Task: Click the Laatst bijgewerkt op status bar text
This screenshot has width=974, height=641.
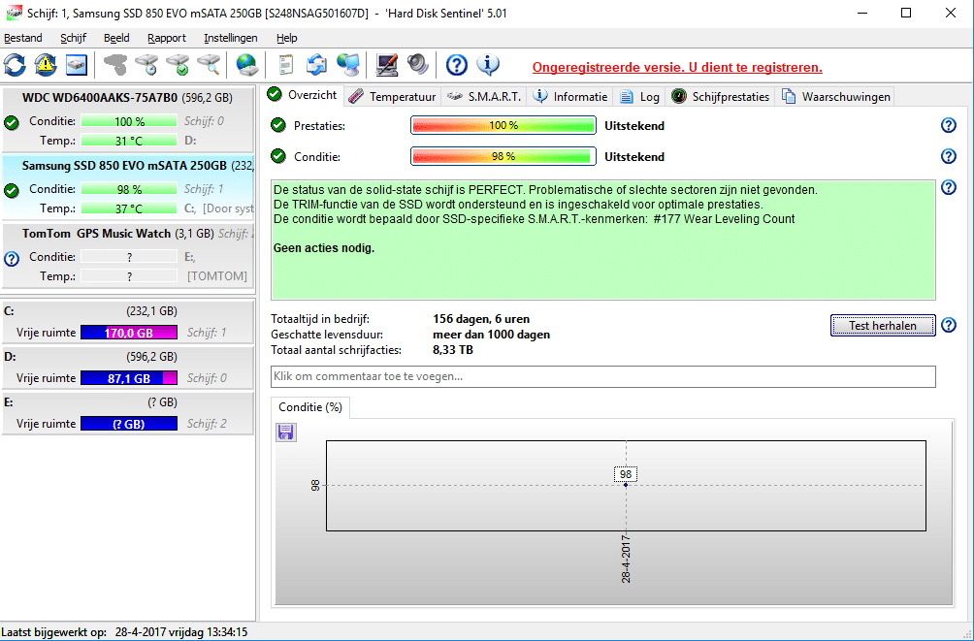Action: [124, 632]
